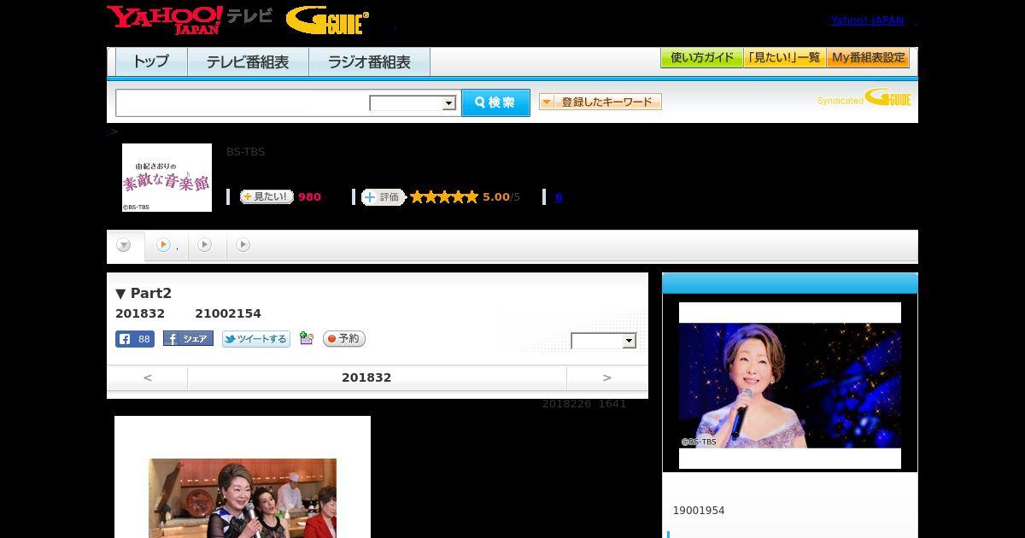Click the 見たい! plus button
This screenshot has height=538, width=1025.
coord(266,196)
